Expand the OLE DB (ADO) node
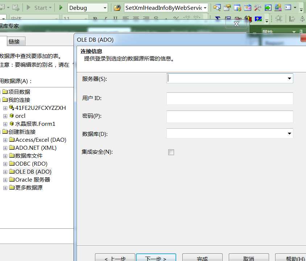The width and height of the screenshot is (306, 261). tap(5, 172)
